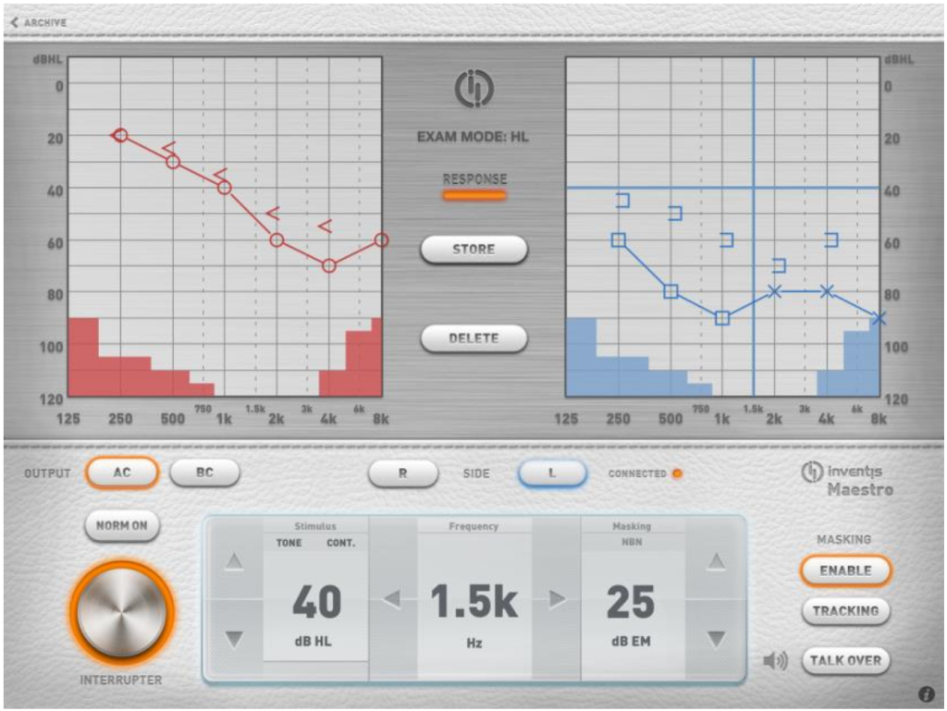947x711 pixels.
Task: Select right ear circle at 8k Hz
Action: (381, 240)
